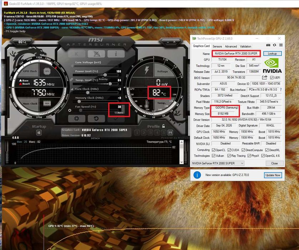Open OC Scanner in MSI Afterburner

click(x=22, y=41)
